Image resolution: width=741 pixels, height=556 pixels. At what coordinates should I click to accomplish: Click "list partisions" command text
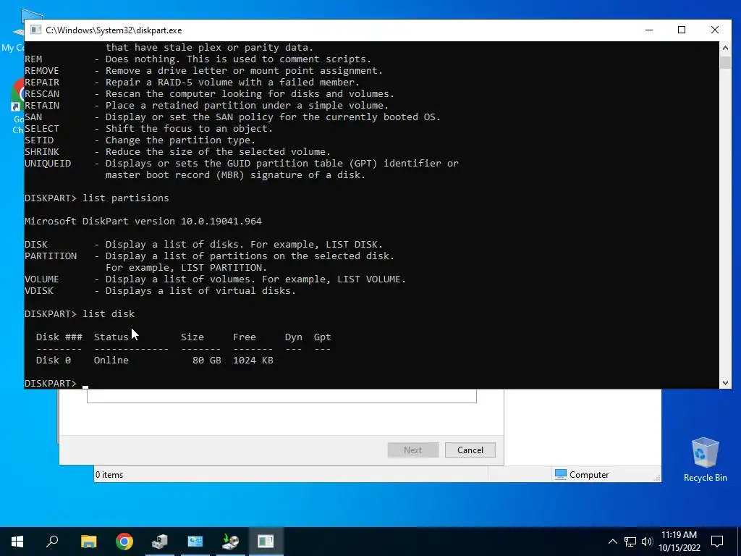126,198
